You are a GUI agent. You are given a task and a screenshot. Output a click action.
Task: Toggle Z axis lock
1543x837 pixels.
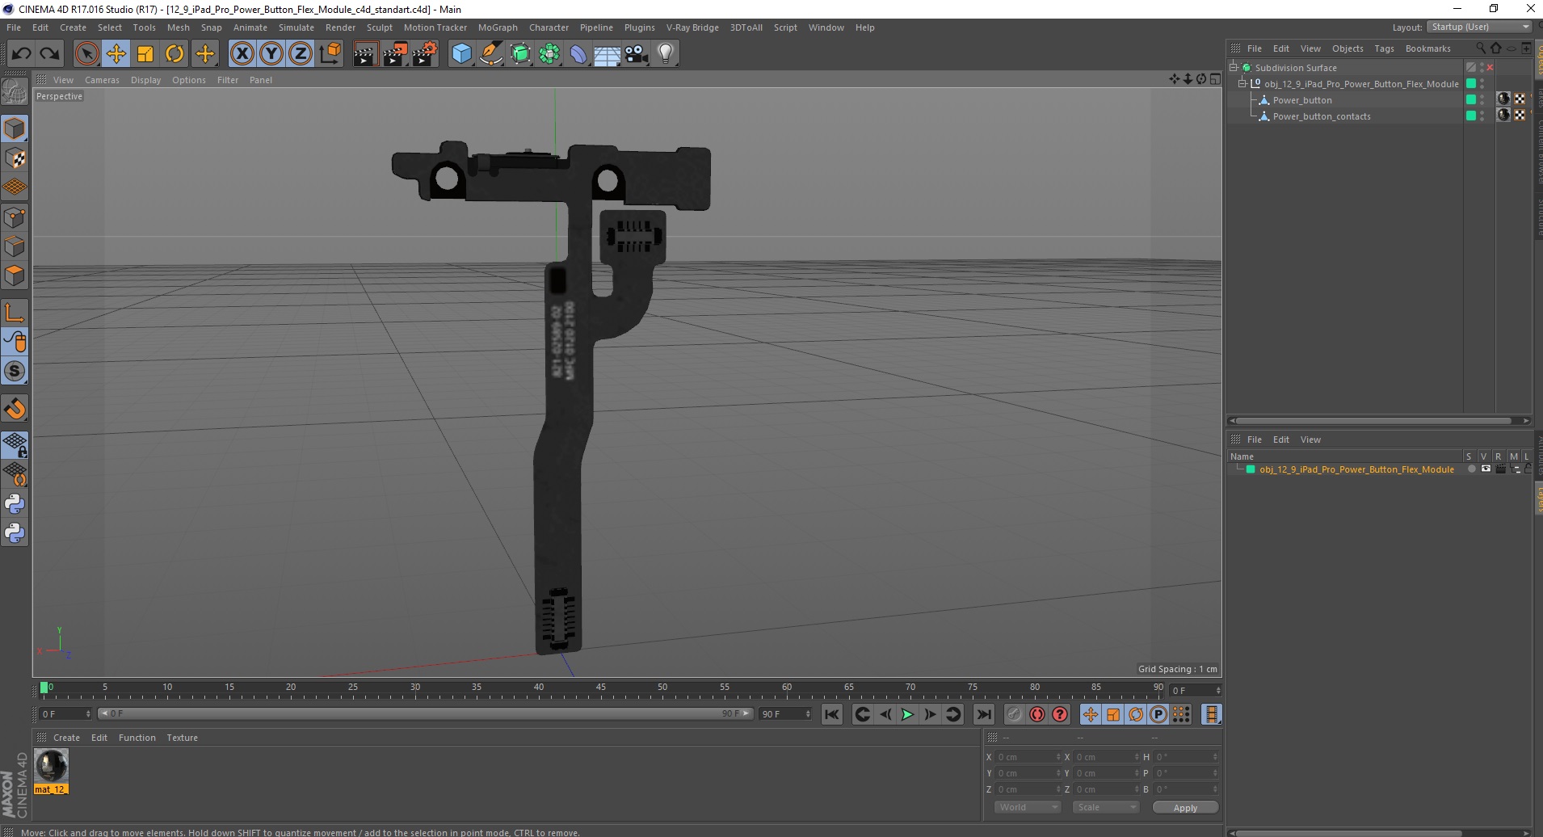point(301,54)
